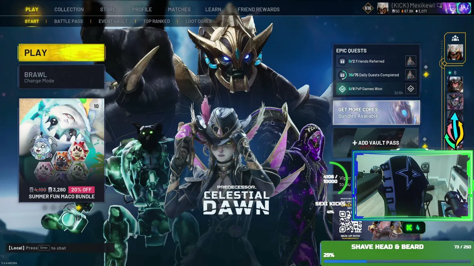Open the LEARN tab
This screenshot has height=266, width=474.
click(213, 9)
